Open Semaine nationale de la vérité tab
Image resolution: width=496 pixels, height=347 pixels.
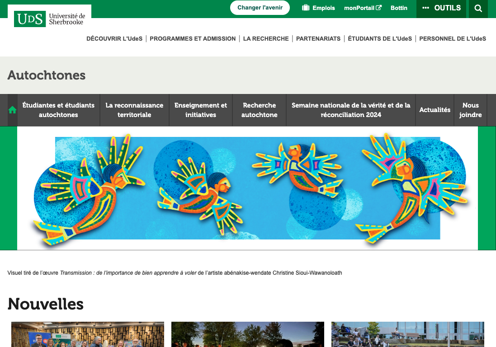tap(351, 110)
